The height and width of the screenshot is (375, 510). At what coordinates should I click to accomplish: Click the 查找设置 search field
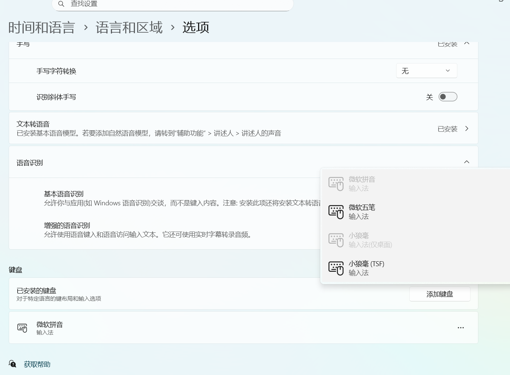(x=173, y=4)
